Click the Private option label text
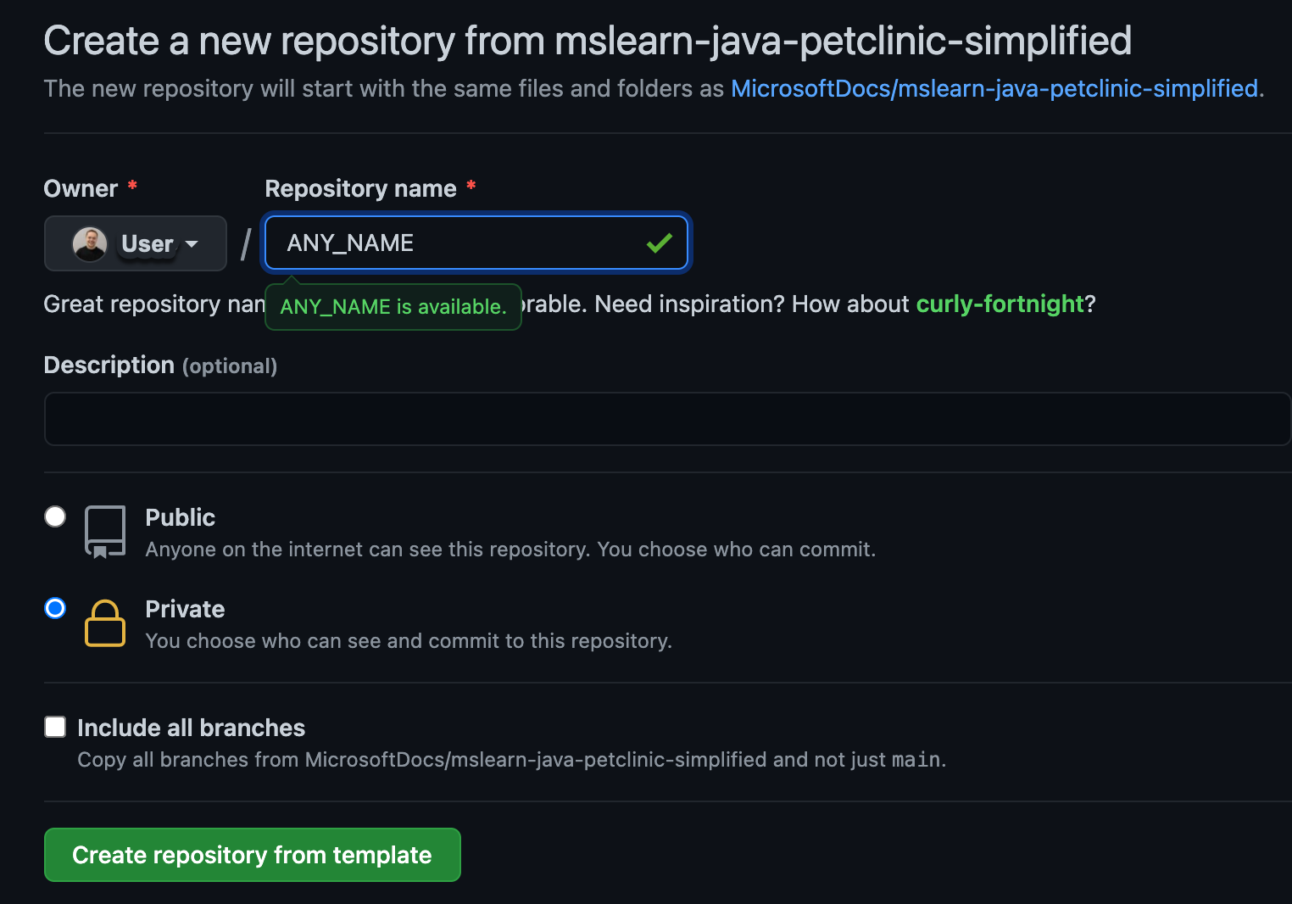Screen dimensions: 1292x904 click(185, 609)
